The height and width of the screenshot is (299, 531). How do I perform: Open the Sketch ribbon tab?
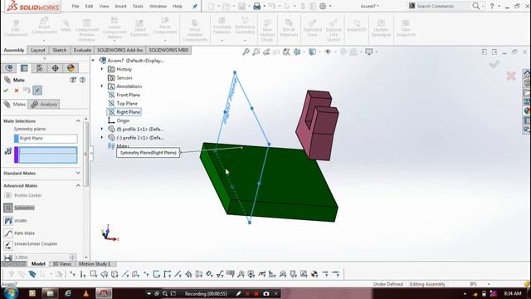[x=60, y=50]
